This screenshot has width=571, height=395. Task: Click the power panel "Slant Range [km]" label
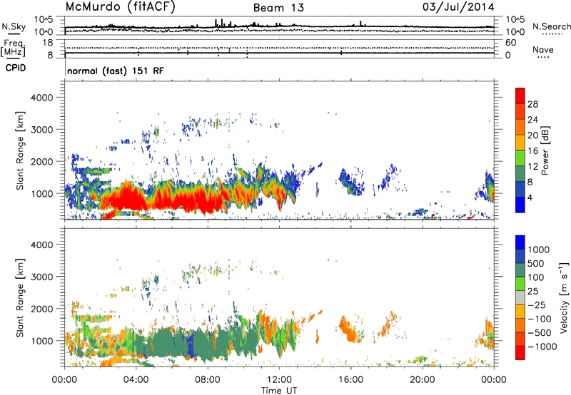(x=20, y=151)
